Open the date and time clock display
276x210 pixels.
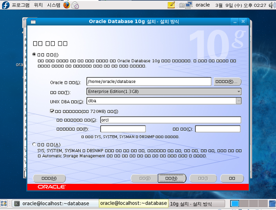click(241, 5)
